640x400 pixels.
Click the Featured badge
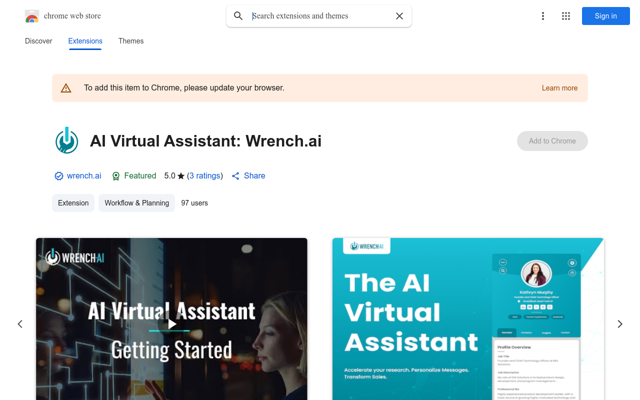(134, 176)
